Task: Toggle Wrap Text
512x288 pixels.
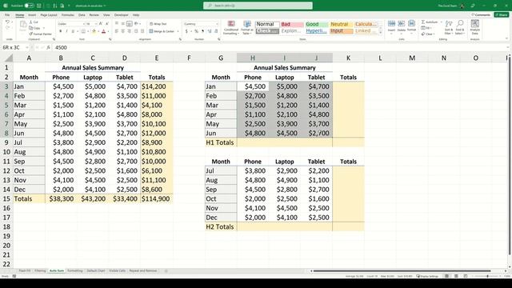Action: click(158, 24)
